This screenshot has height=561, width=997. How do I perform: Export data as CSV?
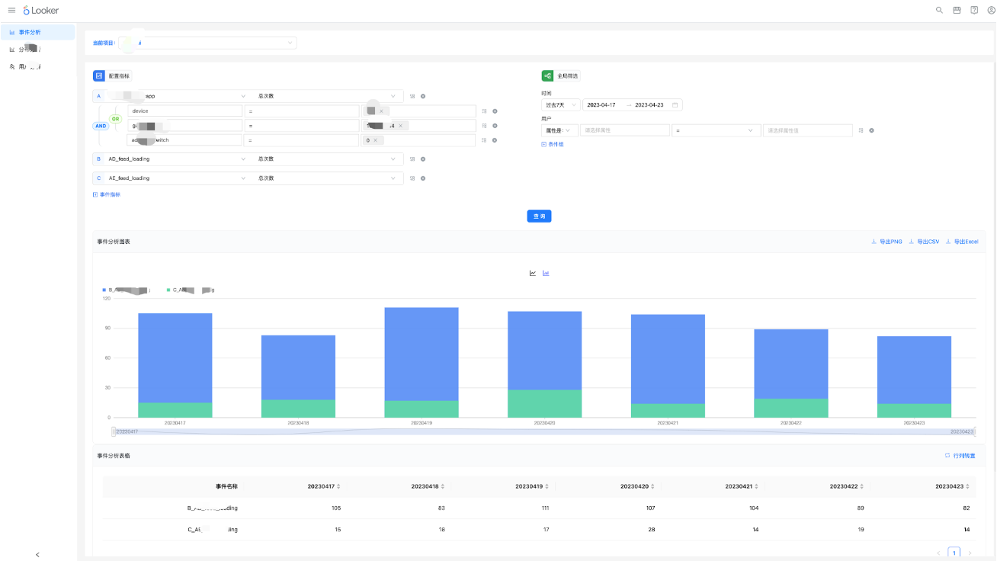tap(924, 242)
